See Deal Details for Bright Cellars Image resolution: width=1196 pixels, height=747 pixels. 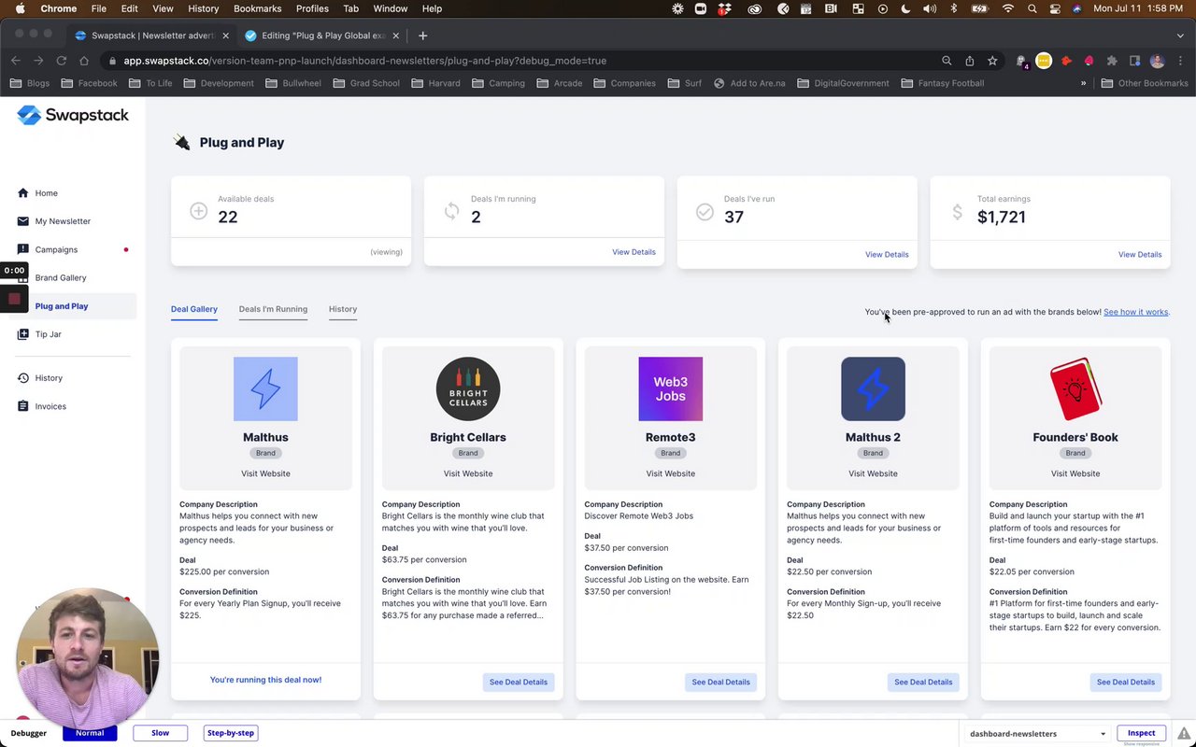click(x=519, y=682)
